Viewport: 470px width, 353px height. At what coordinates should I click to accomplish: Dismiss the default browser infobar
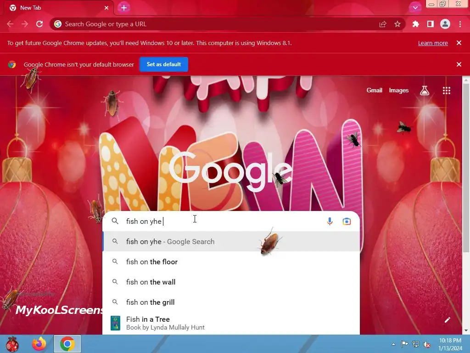[459, 64]
